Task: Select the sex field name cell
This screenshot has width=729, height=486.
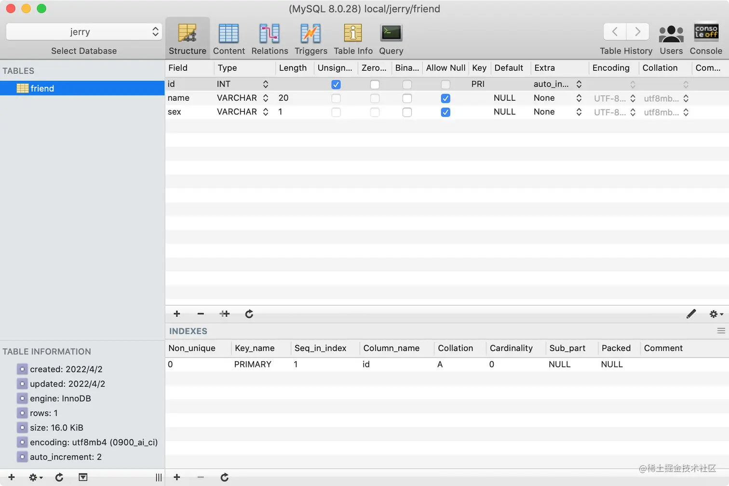Action: [x=189, y=112]
